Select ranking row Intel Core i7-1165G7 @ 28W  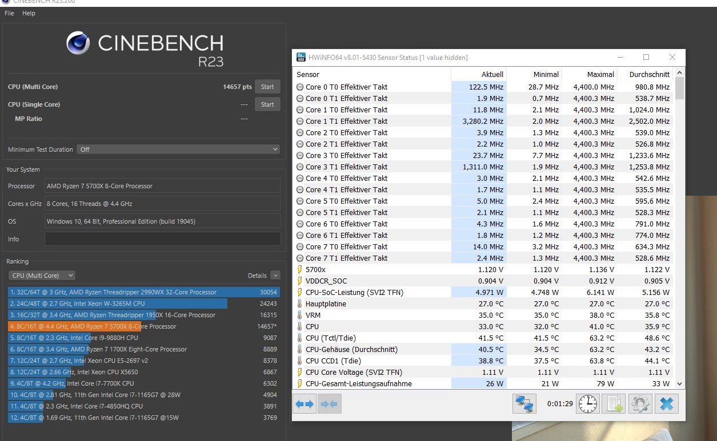pyautogui.click(x=144, y=395)
